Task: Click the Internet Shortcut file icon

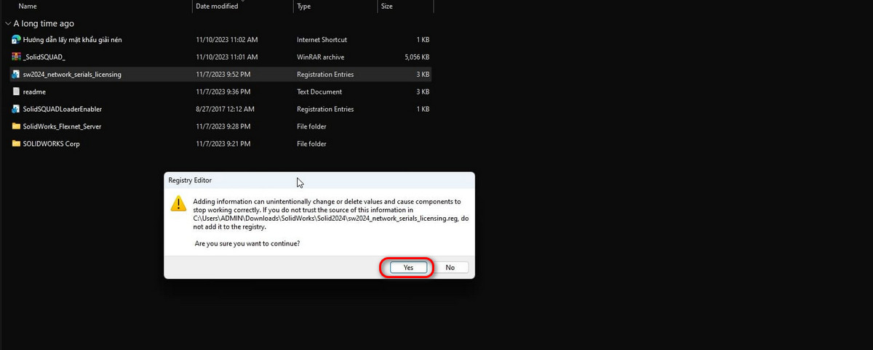Action: pos(16,39)
